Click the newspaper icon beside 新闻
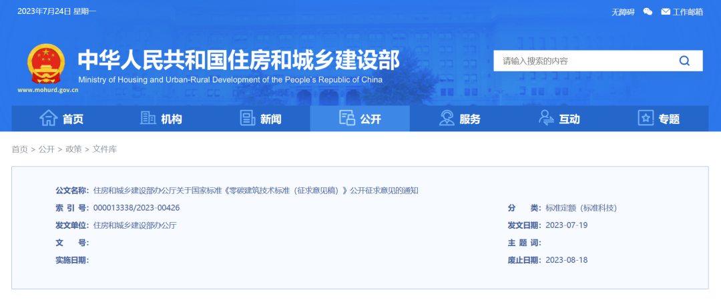721x308 pixels. 248,119
